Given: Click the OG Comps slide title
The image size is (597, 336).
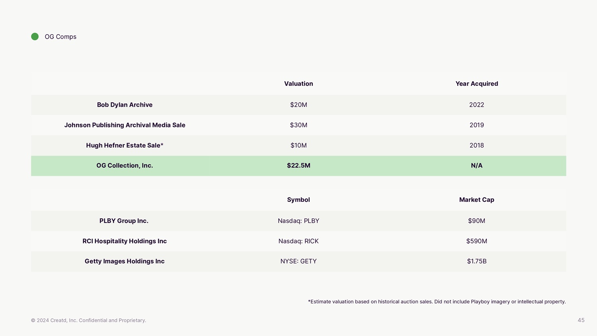Looking at the screenshot, I should pyautogui.click(x=60, y=37).
